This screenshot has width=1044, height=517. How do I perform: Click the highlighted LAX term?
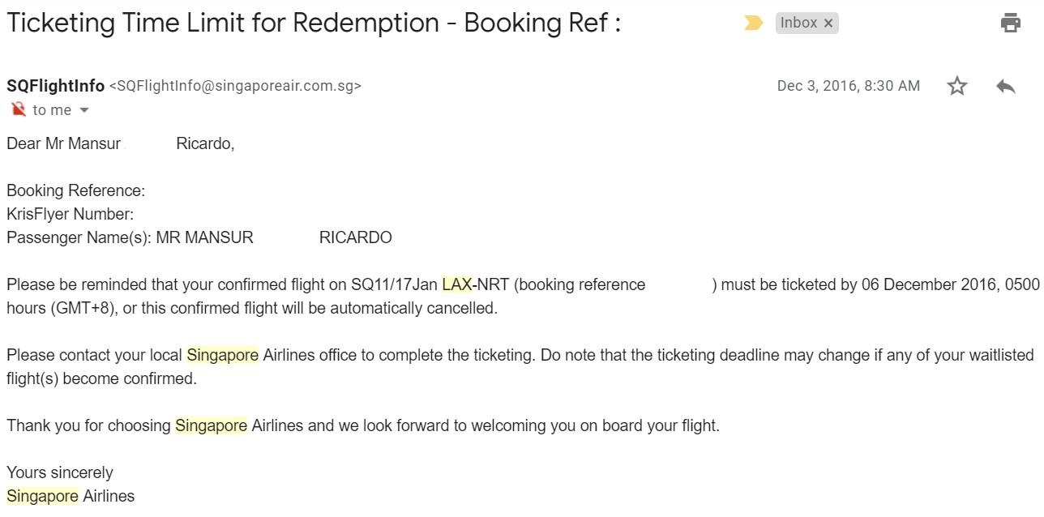(x=457, y=284)
